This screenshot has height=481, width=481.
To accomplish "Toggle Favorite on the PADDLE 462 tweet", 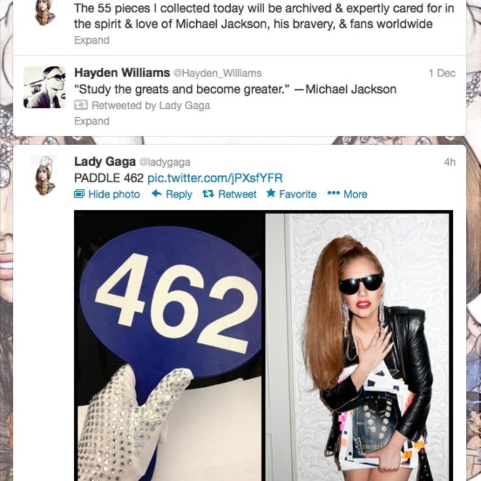I will click(292, 194).
